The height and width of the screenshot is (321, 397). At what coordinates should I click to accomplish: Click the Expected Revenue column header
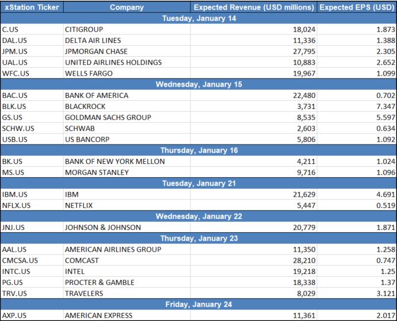click(x=254, y=7)
